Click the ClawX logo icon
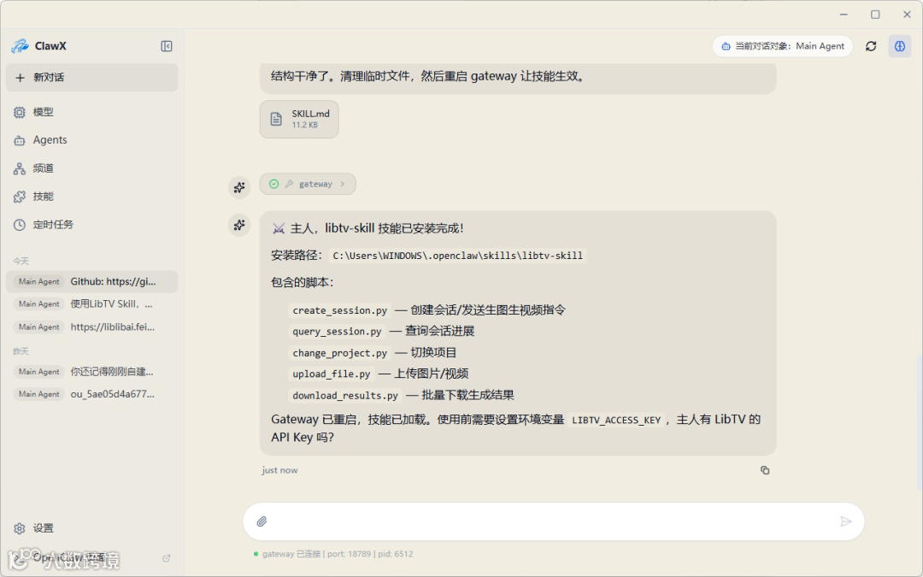 20,46
